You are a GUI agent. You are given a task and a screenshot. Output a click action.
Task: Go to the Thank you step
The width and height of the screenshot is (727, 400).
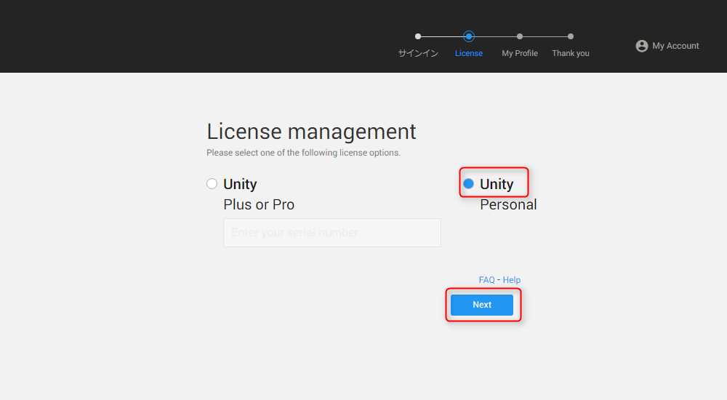(x=570, y=53)
